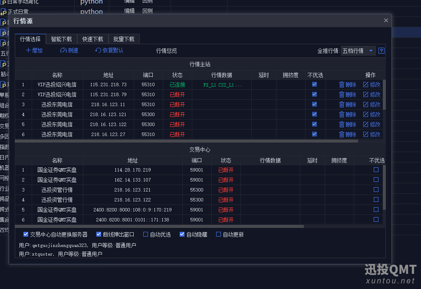Select row with address 2400:8200:8001:0101::171:138

tap(199, 220)
